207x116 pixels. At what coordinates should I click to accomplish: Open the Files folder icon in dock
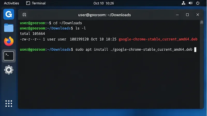(x=9, y=28)
